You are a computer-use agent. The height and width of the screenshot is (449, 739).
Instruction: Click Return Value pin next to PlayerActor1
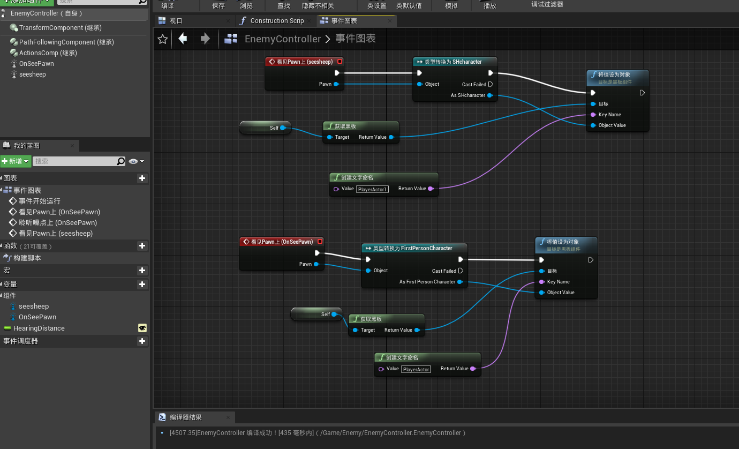431,189
